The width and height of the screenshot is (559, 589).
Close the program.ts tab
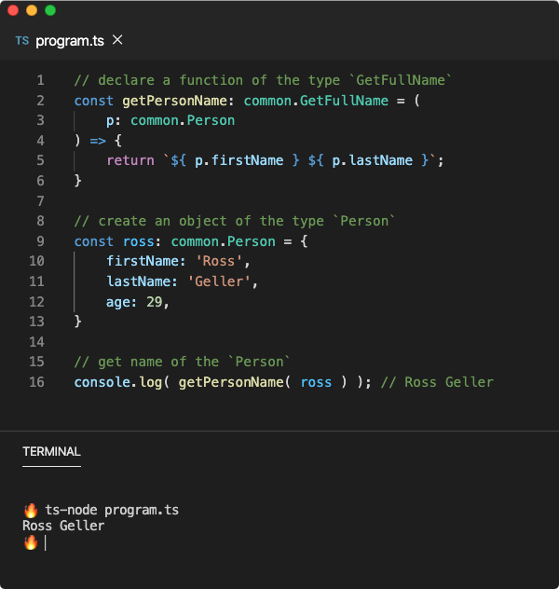click(117, 40)
